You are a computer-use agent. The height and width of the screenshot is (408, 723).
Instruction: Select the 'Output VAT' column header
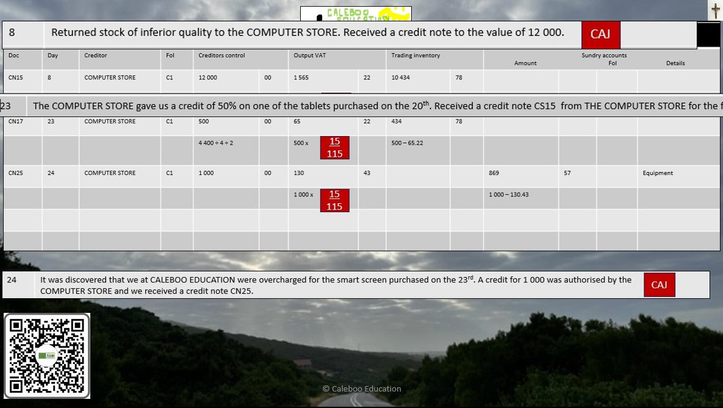pyautogui.click(x=309, y=55)
